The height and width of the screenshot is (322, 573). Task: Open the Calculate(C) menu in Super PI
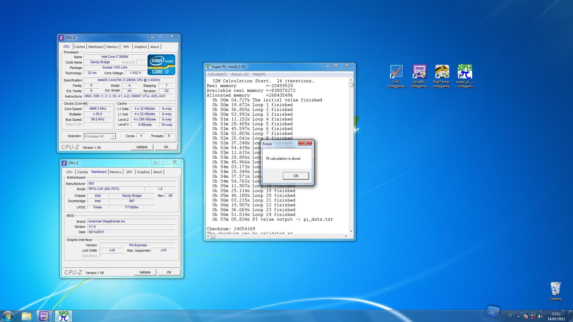217,74
